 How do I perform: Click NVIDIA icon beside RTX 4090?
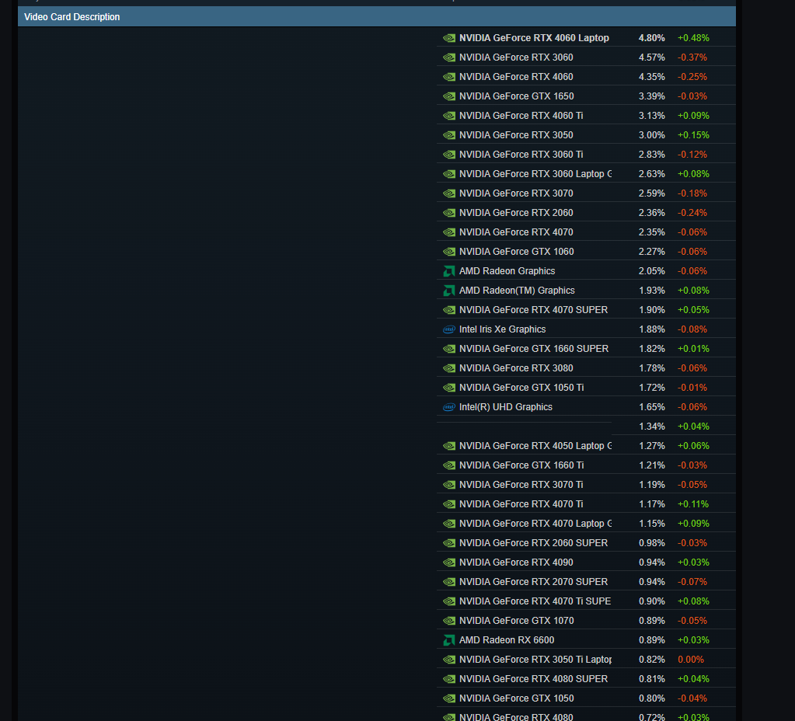[449, 563]
